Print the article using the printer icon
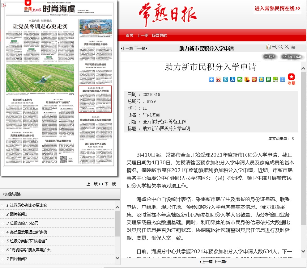 tap(293, 47)
